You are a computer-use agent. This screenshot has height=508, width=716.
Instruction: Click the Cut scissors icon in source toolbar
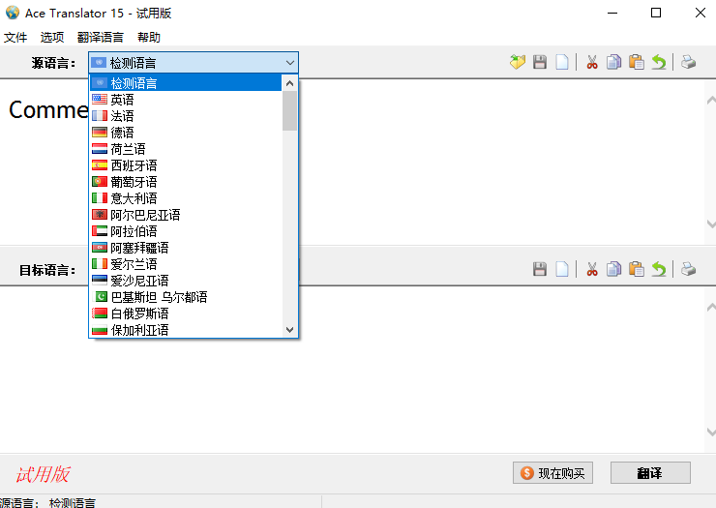pyautogui.click(x=591, y=63)
